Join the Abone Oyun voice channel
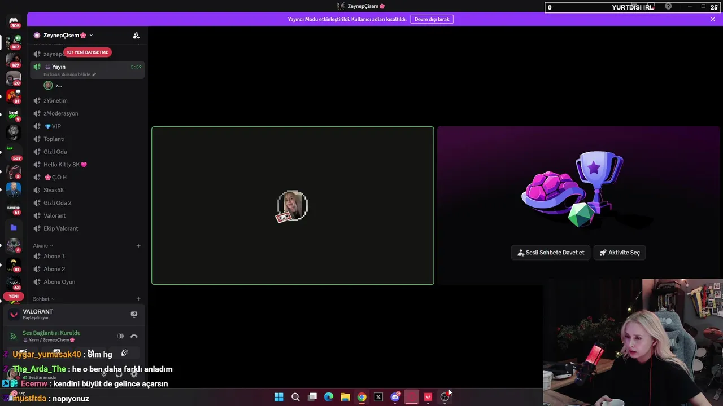This screenshot has width=723, height=406. point(86,282)
